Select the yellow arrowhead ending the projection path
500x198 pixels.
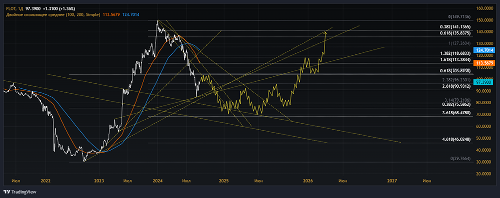coord(326,33)
